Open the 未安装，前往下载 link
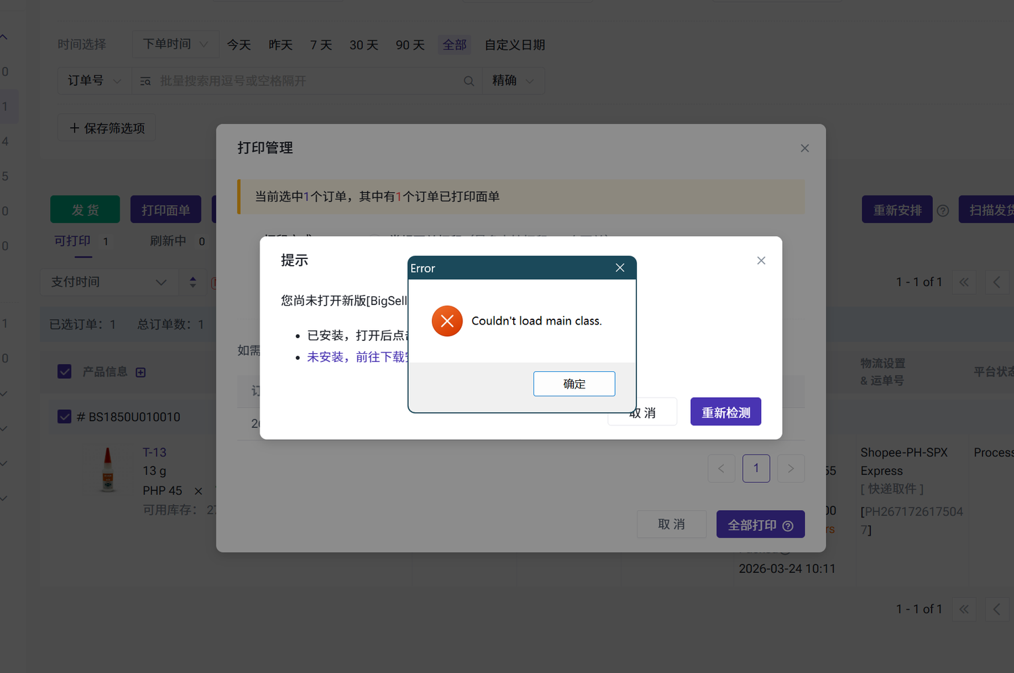Image resolution: width=1014 pixels, height=673 pixels. pyautogui.click(x=357, y=356)
